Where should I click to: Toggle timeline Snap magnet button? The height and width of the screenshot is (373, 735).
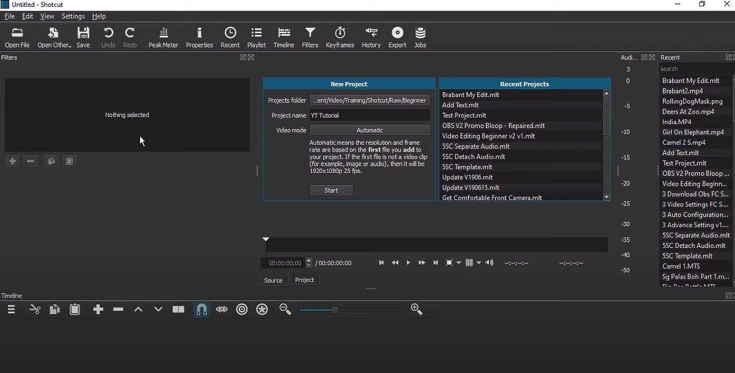[x=202, y=310]
